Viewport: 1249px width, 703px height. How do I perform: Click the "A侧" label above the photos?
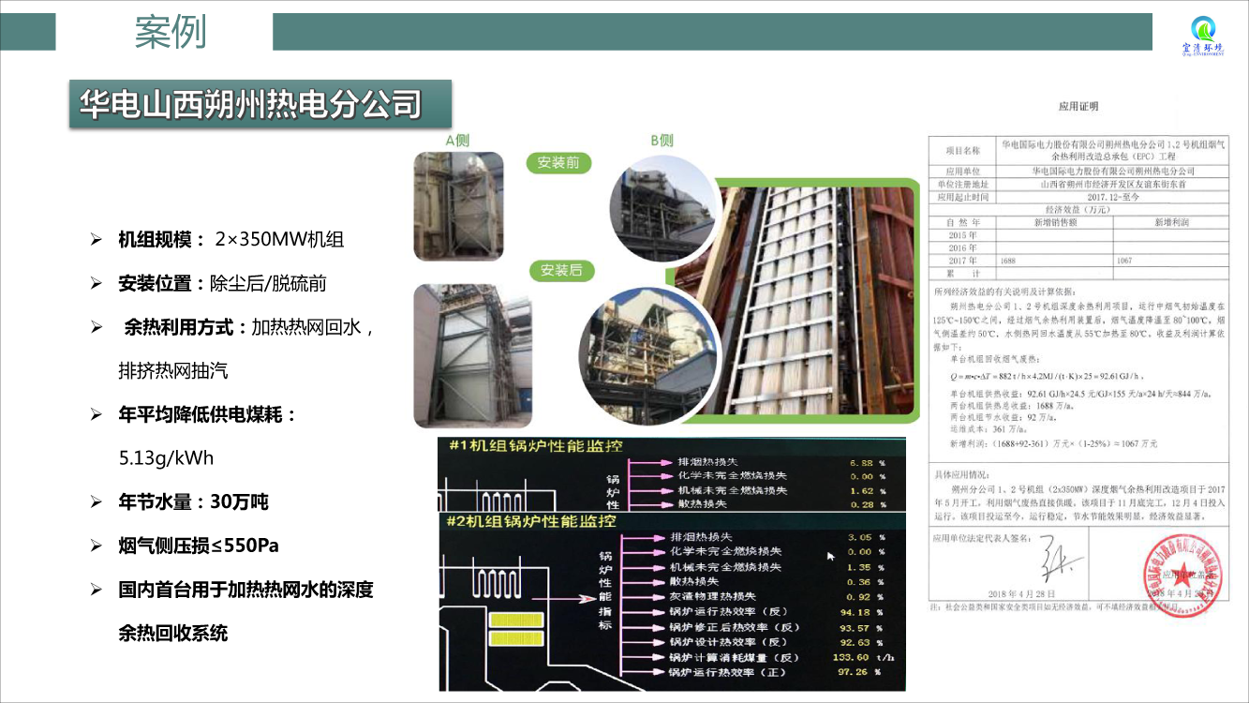click(457, 141)
